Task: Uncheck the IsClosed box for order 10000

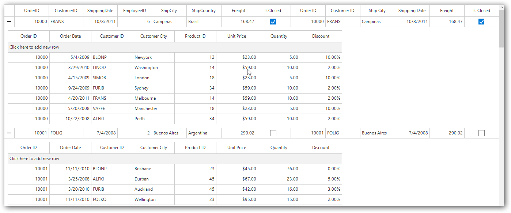Action: [x=273, y=22]
